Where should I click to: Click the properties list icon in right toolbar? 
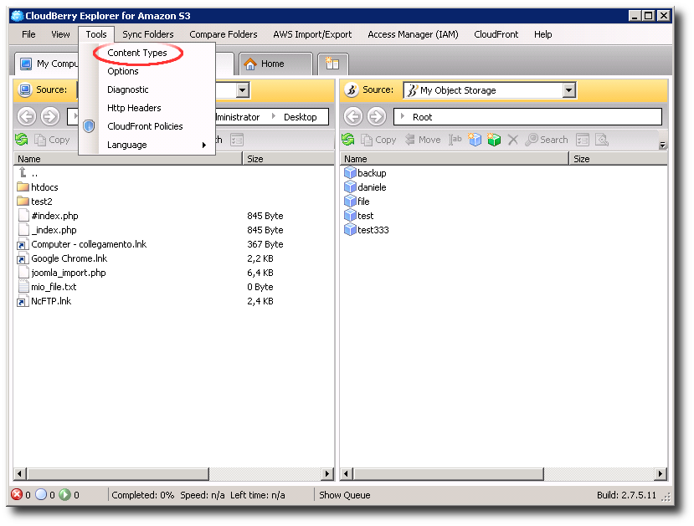point(583,140)
